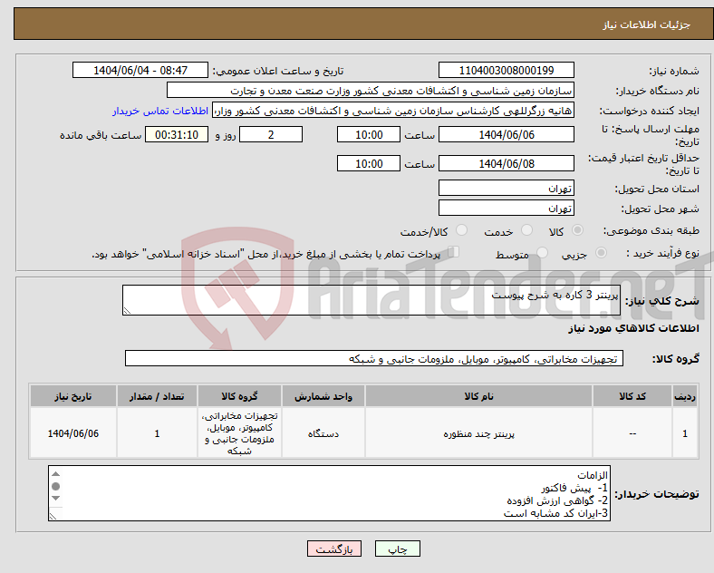The image size is (714, 573).
Task: Click the نام کالا column header
Action: pos(478,396)
